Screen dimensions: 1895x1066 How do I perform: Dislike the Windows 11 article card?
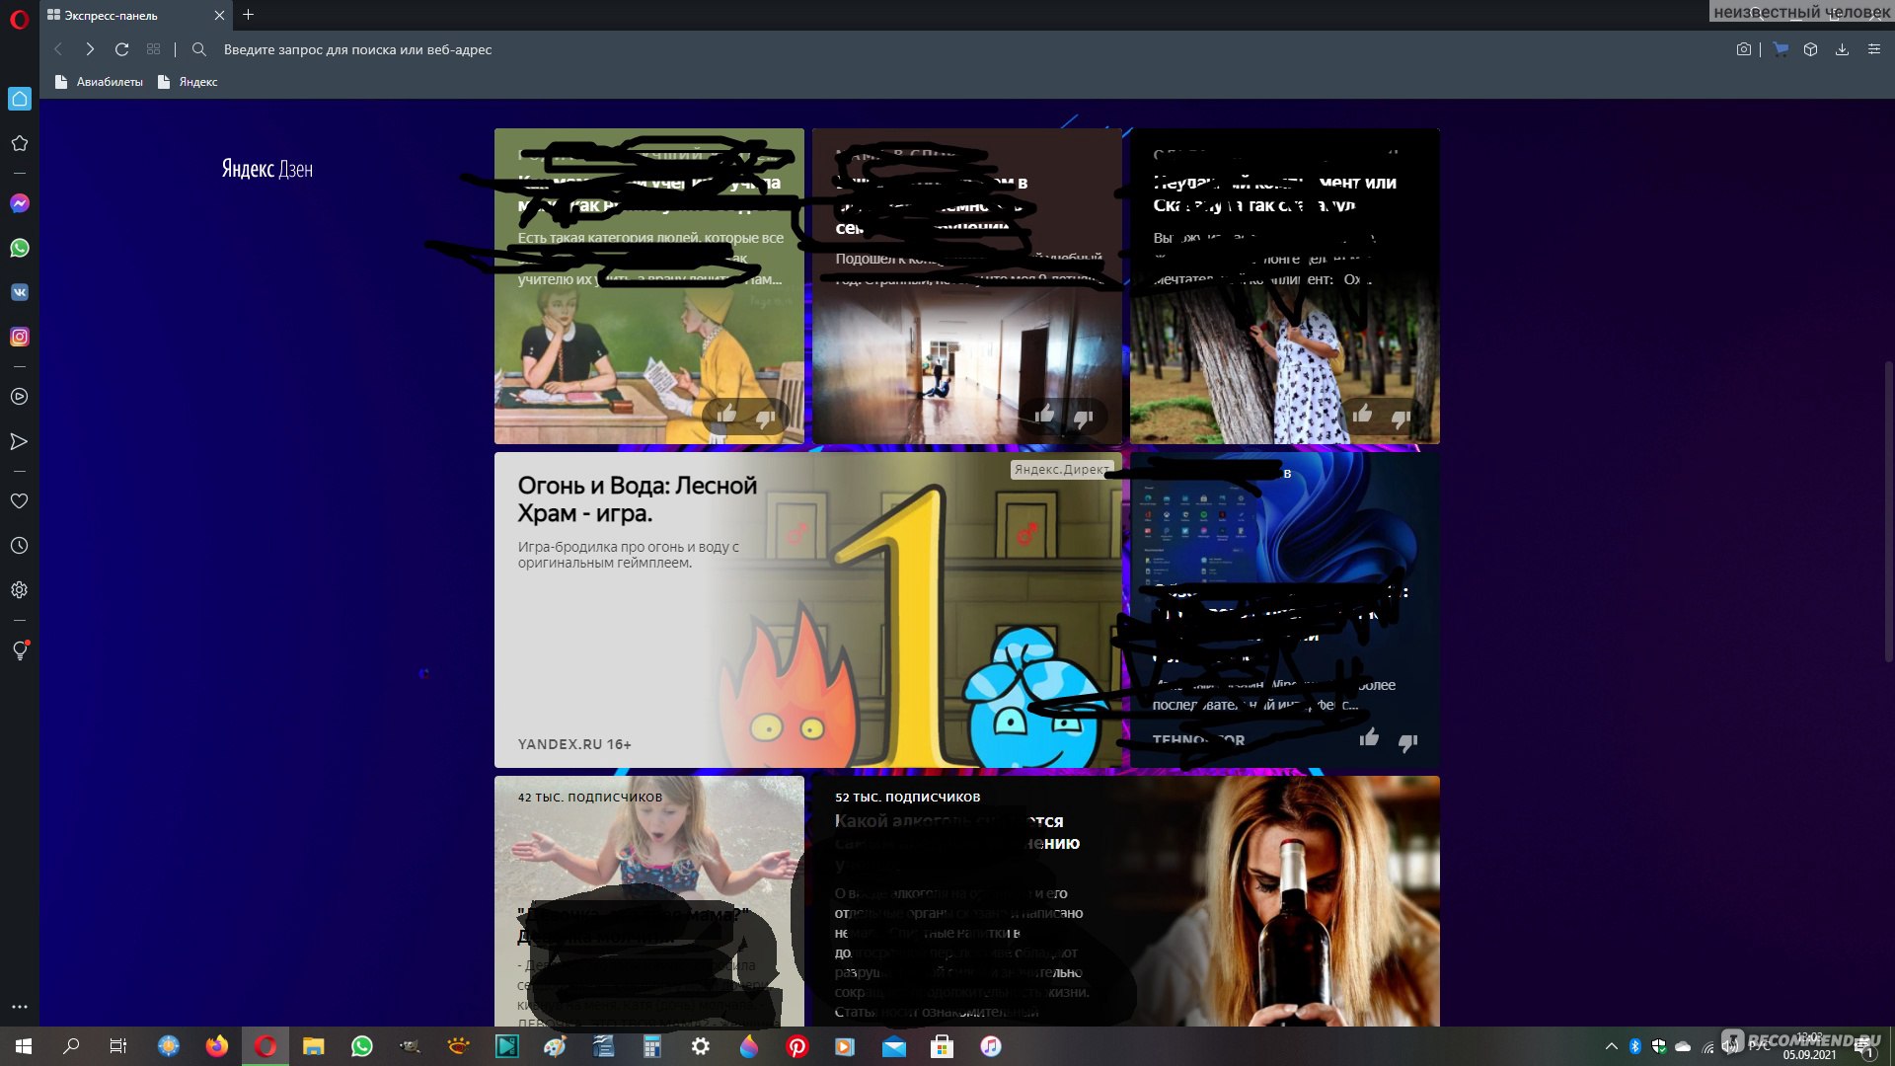[1408, 742]
